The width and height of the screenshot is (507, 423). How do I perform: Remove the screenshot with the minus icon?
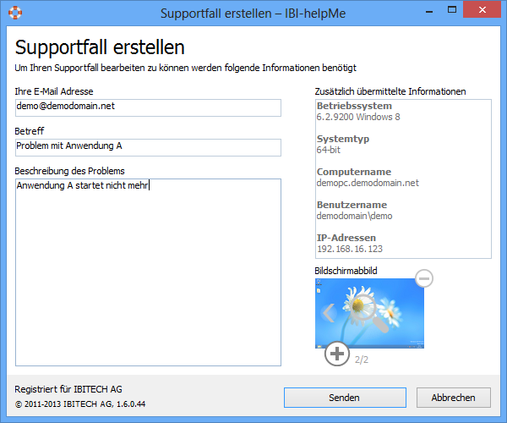click(424, 277)
